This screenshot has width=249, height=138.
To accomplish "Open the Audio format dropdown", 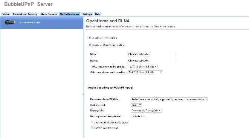I will point(136,105).
